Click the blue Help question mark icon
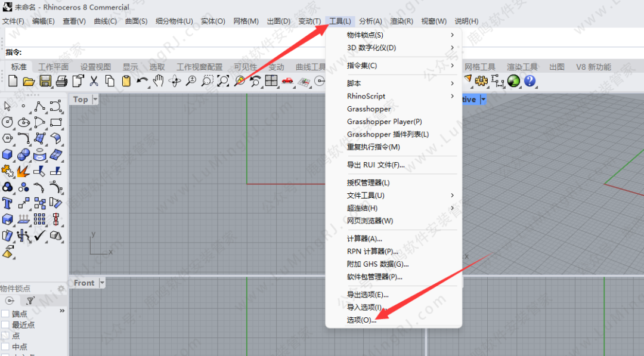This screenshot has height=356, width=644. coord(530,81)
